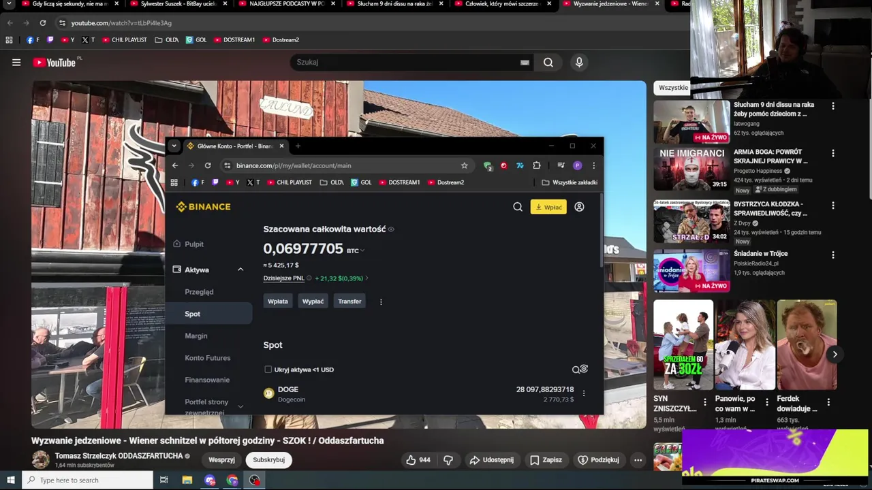Click the YouTube magnifier search button
Screen dimensions: 872x490
[548, 63]
